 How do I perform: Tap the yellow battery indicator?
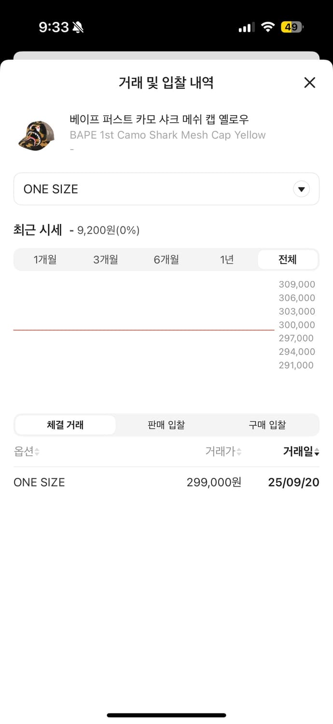(x=291, y=27)
